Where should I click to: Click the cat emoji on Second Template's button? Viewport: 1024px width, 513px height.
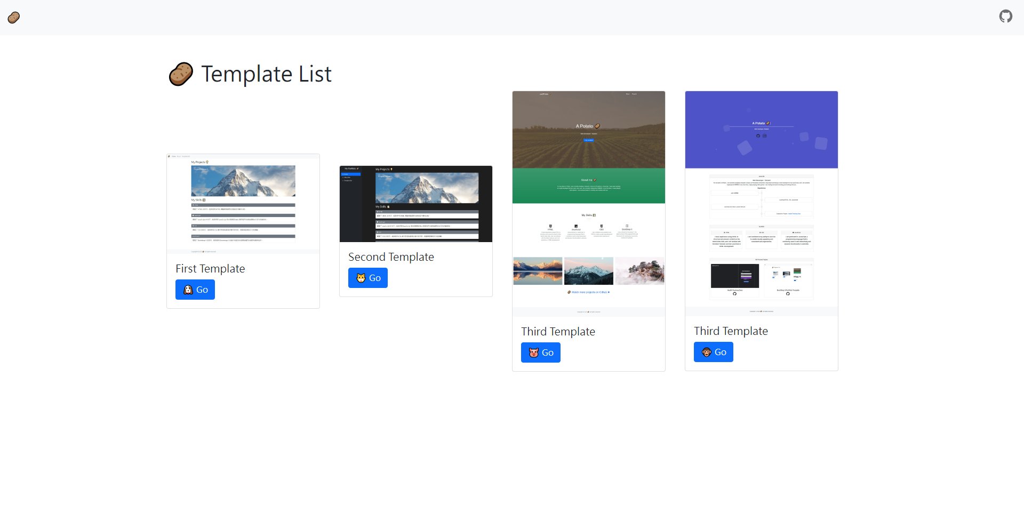pyautogui.click(x=361, y=278)
